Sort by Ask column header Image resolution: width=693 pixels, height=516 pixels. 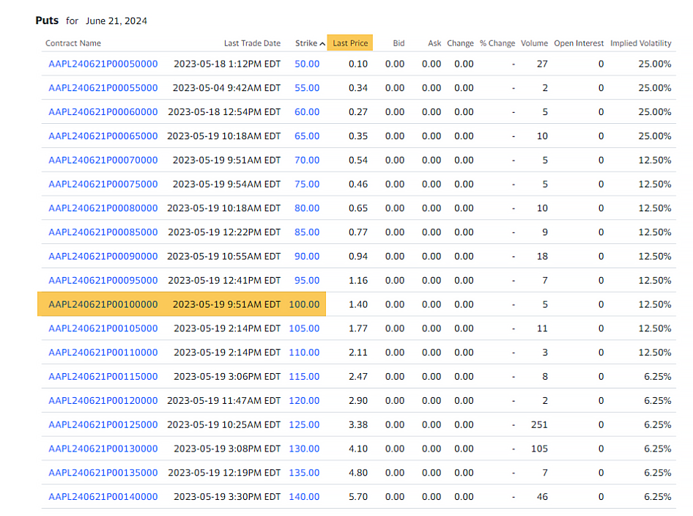coord(434,43)
